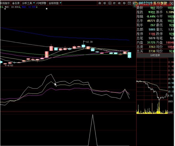Click the latest cyan candlestick bar
Screen dimensions: 175x146
pyautogui.click(x=129, y=55)
